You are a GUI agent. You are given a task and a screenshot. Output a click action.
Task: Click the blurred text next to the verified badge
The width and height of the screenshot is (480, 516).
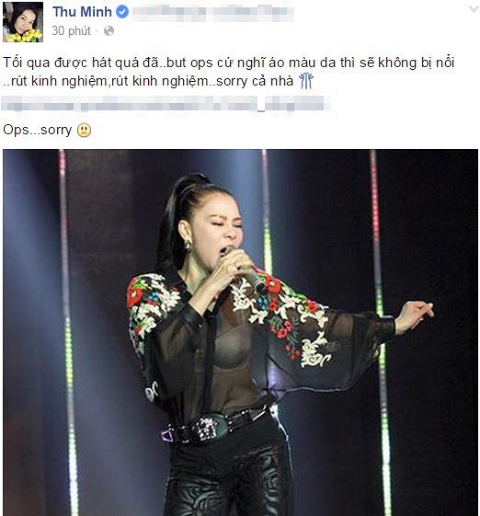click(212, 13)
